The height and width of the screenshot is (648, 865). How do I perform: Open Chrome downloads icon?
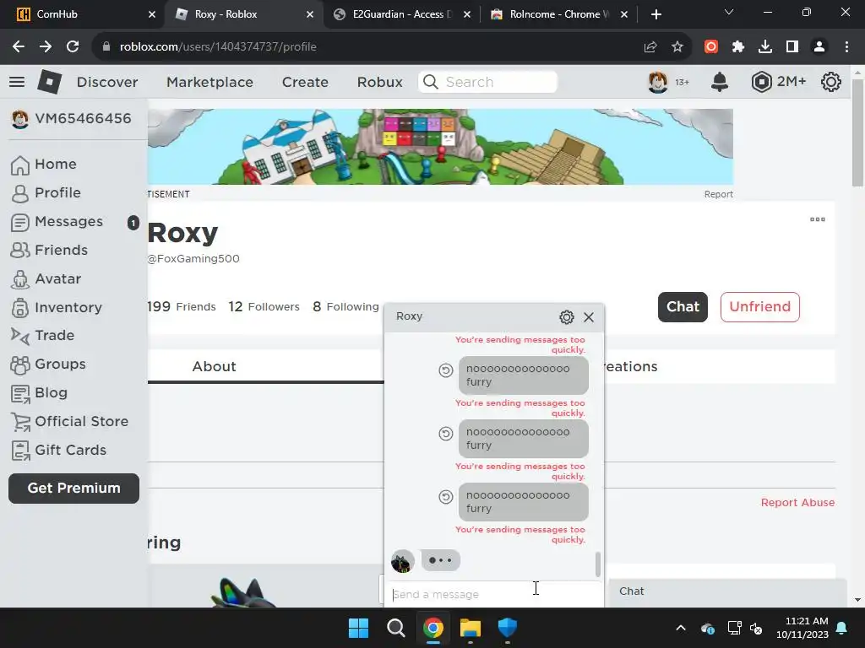pos(765,47)
